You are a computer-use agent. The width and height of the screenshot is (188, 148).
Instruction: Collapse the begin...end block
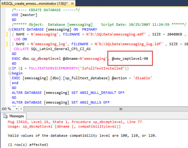(10, 73)
